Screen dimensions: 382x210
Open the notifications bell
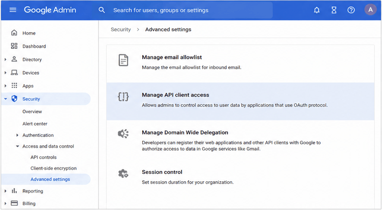317,10
